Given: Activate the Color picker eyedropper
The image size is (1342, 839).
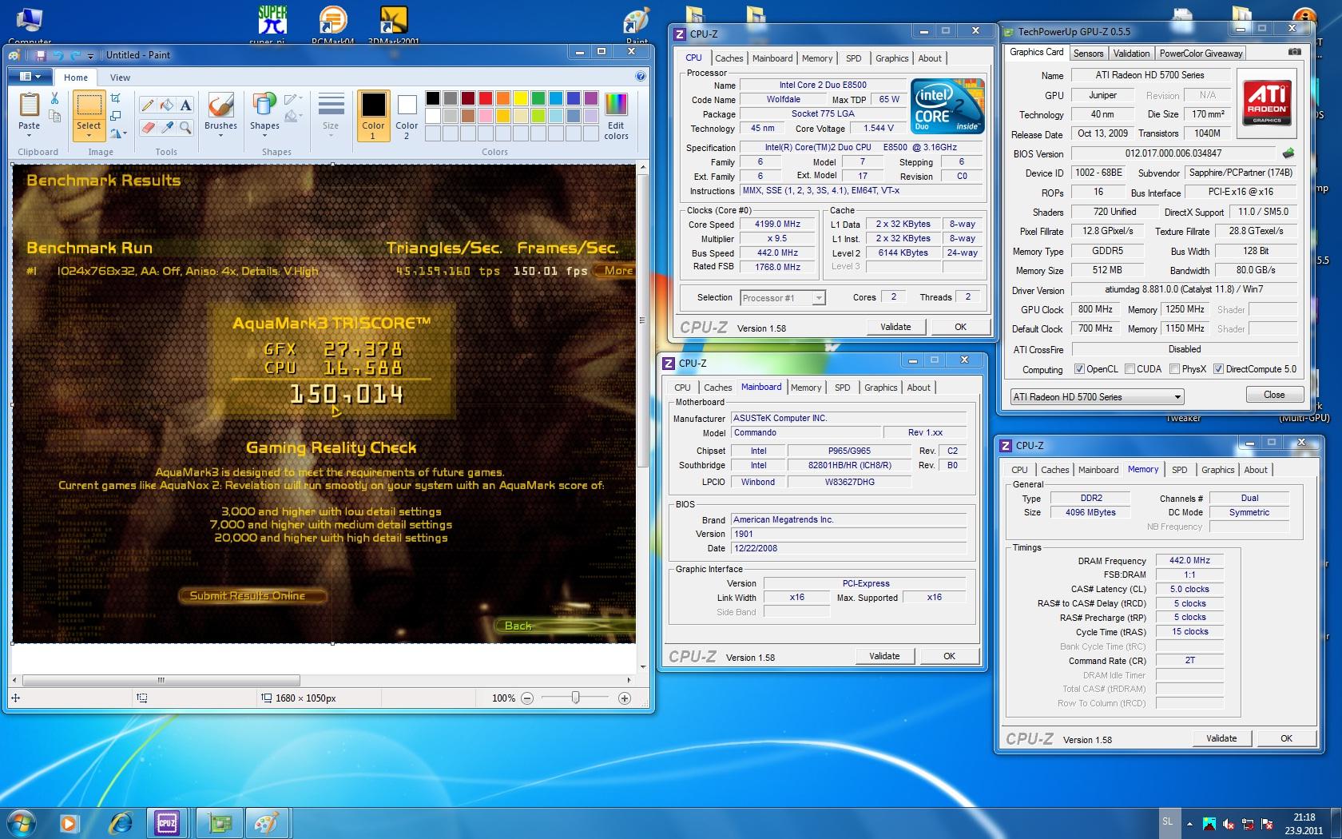Looking at the screenshot, I should (166, 127).
